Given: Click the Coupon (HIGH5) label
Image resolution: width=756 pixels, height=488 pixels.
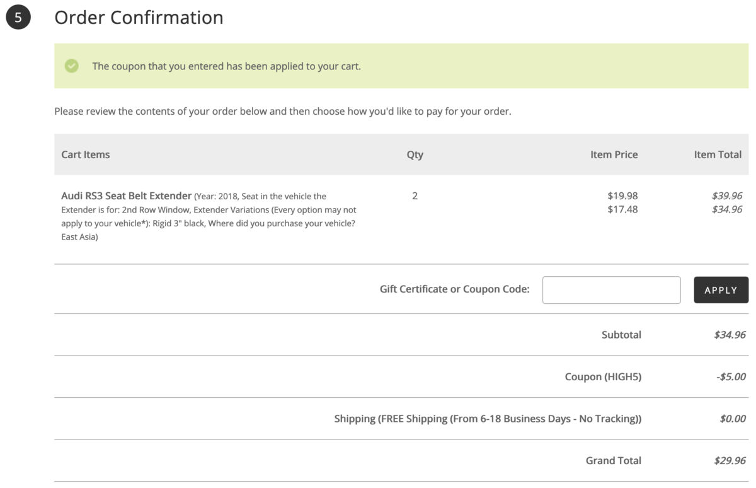Looking at the screenshot, I should click(x=603, y=377).
